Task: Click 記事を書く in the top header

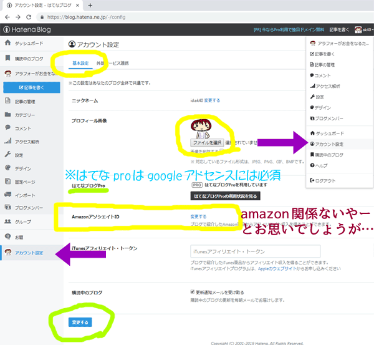Action: pyautogui.click(x=339, y=29)
